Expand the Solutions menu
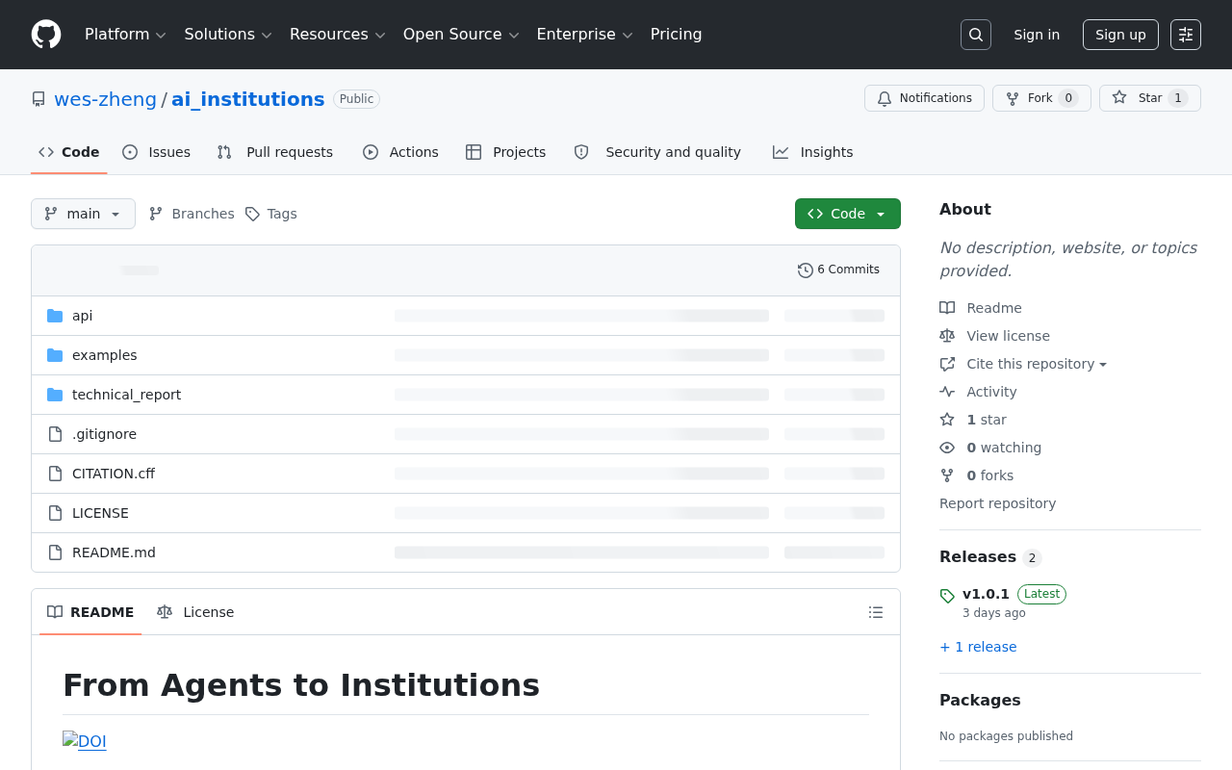The width and height of the screenshot is (1232, 770). (228, 35)
